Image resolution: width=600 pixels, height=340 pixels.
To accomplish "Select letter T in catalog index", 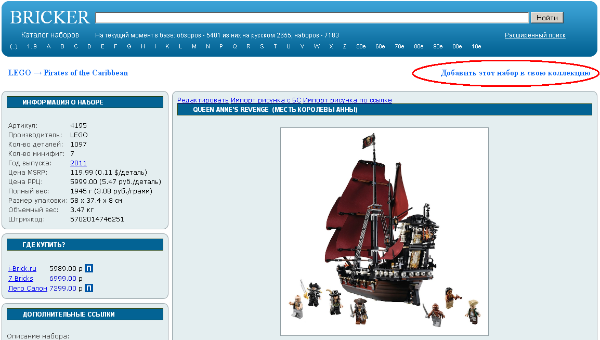I will pos(275,46).
